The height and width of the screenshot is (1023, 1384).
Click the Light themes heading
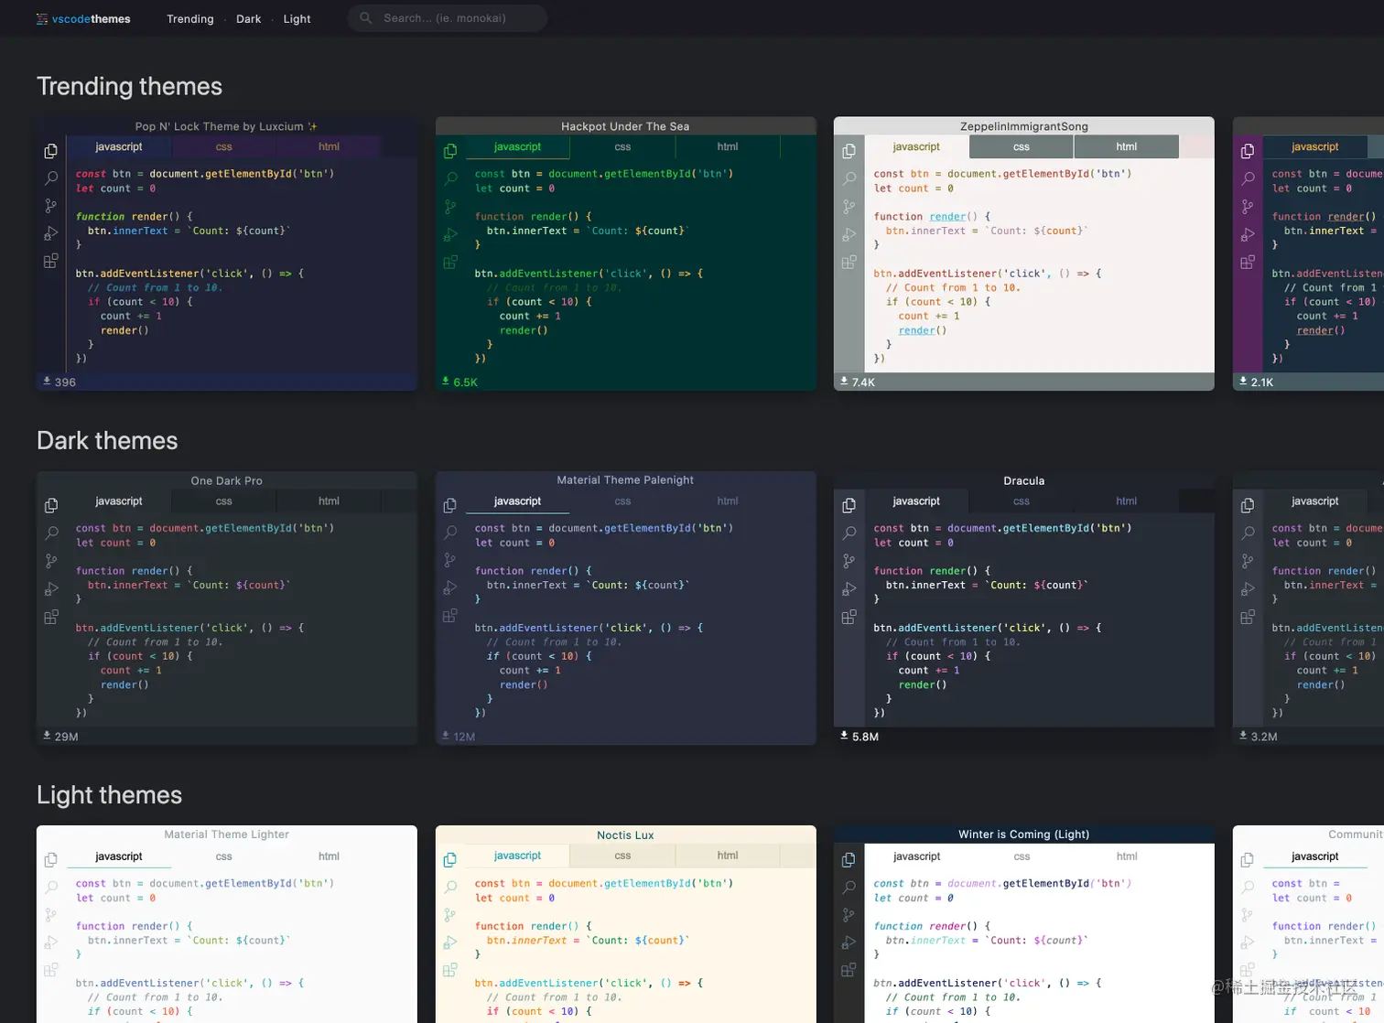109,794
